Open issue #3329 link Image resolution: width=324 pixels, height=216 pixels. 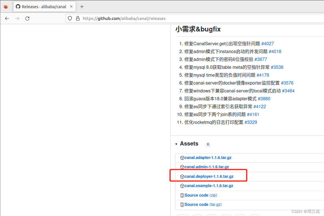[x=251, y=122]
